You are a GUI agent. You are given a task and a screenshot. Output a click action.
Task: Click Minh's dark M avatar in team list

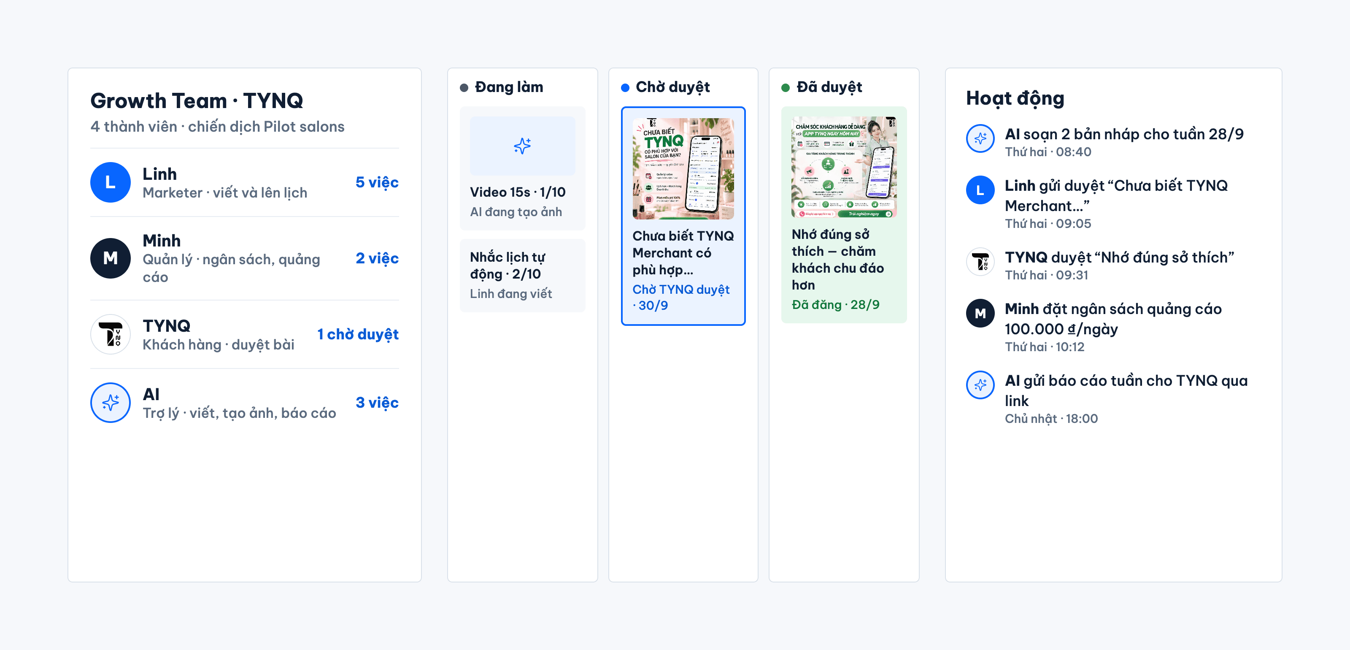110,258
